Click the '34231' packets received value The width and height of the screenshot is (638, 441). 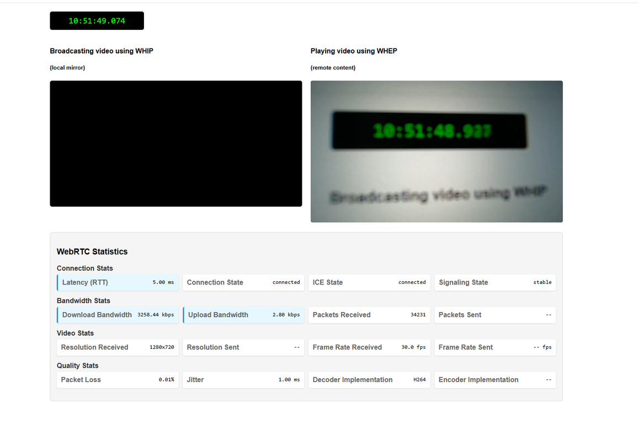pos(418,315)
